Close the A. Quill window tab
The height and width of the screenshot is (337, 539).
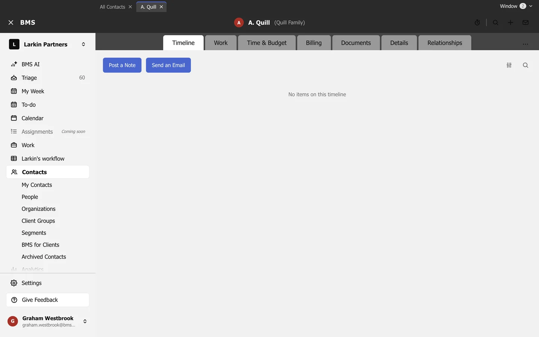tap(161, 7)
